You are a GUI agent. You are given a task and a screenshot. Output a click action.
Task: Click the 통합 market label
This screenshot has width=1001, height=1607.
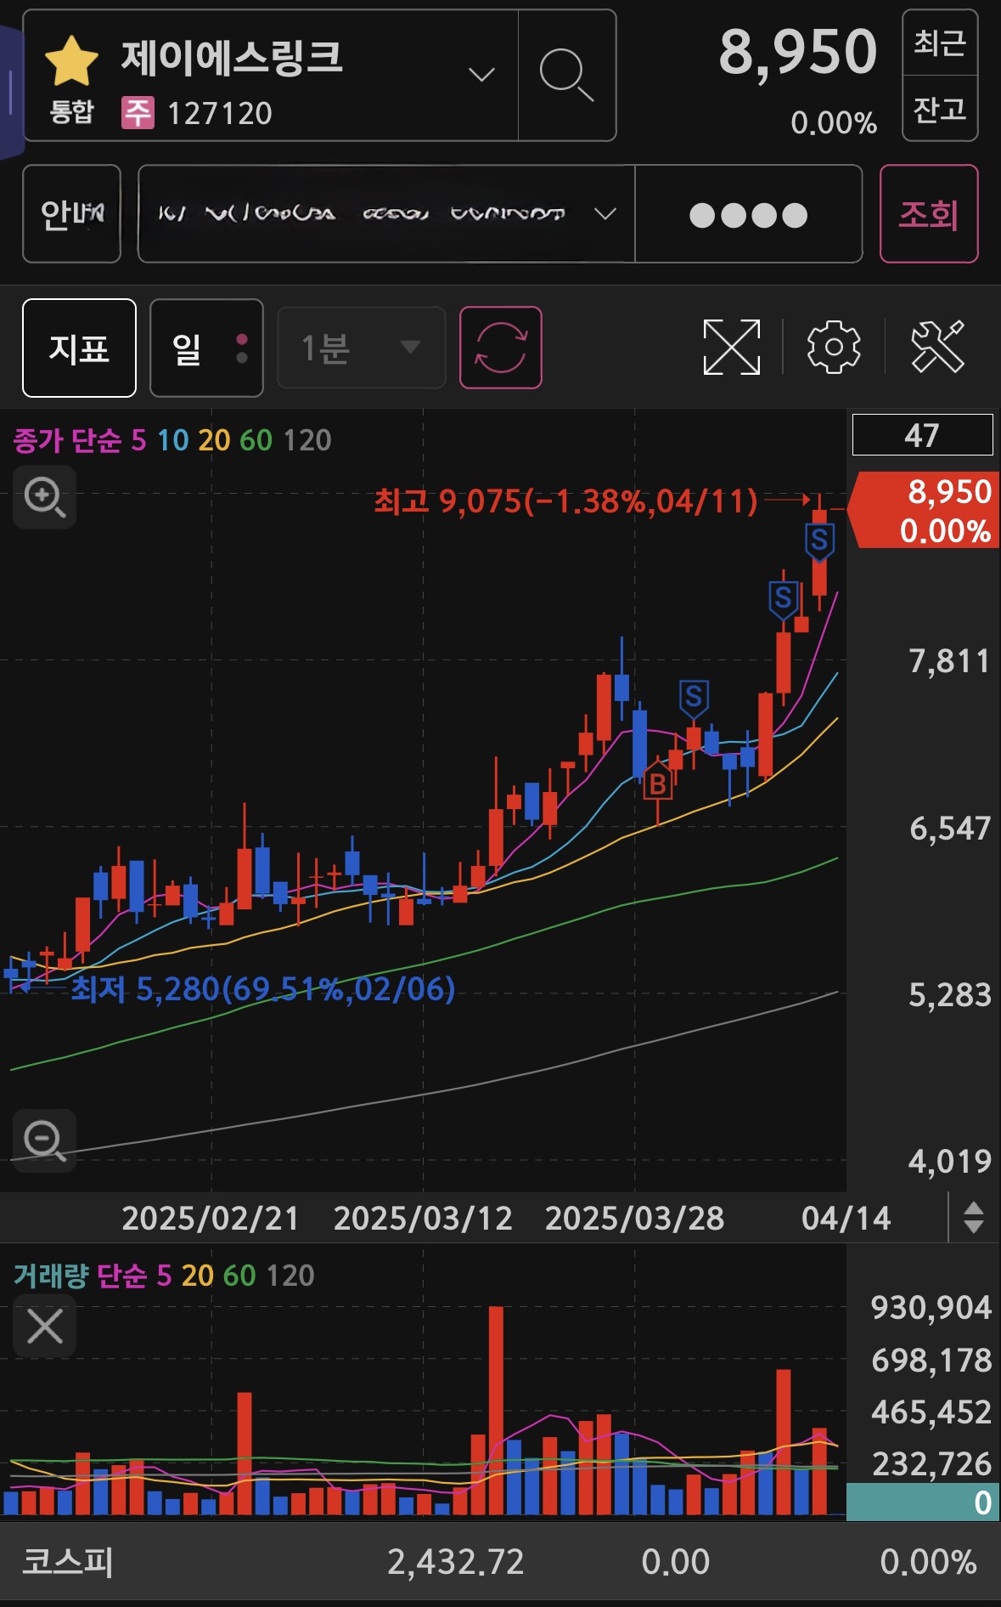[71, 112]
